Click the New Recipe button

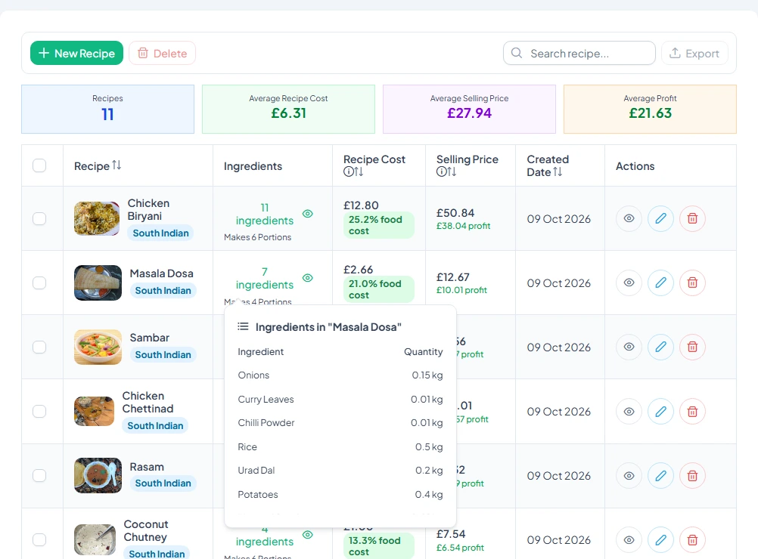coord(76,53)
